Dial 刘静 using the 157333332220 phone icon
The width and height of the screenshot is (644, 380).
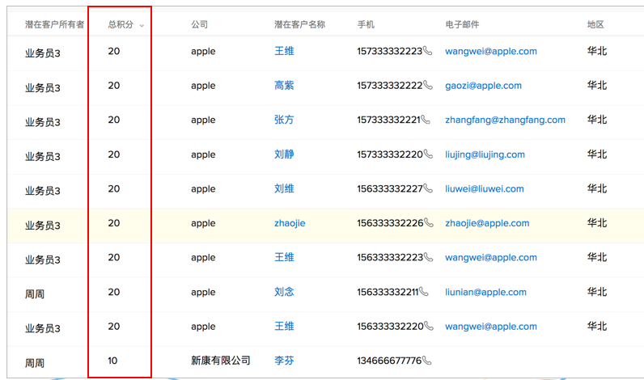pyautogui.click(x=428, y=154)
